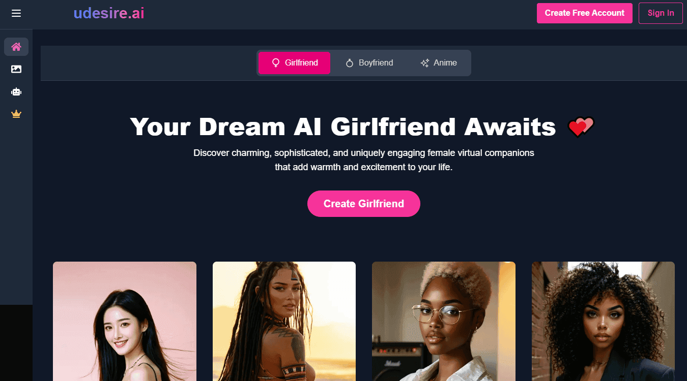Open the image gallery sidebar icon
The image size is (687, 381).
(16, 69)
